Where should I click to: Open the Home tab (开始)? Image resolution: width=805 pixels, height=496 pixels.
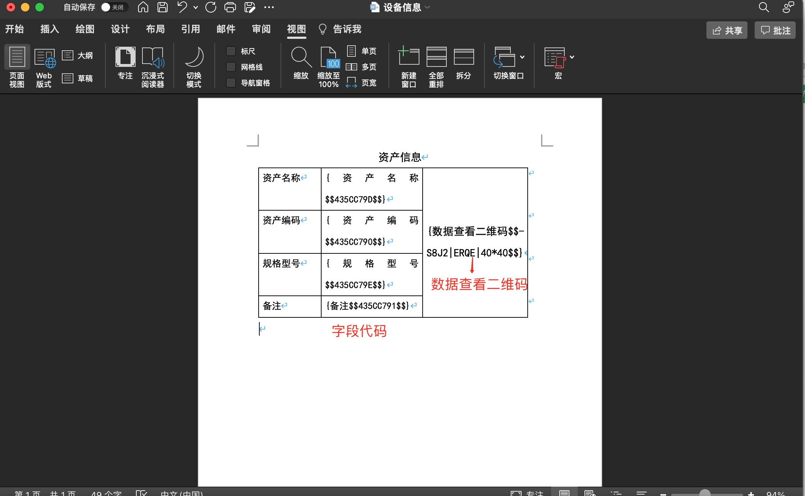[x=14, y=29]
